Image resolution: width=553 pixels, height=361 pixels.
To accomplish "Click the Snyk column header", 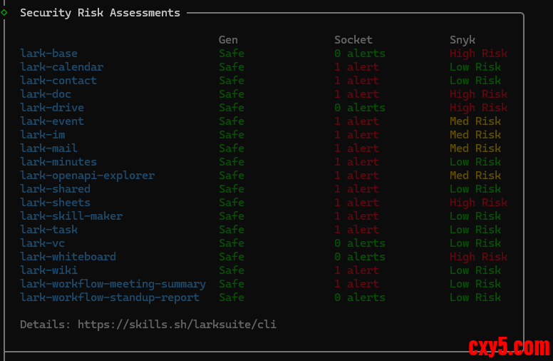I will click(x=462, y=40).
